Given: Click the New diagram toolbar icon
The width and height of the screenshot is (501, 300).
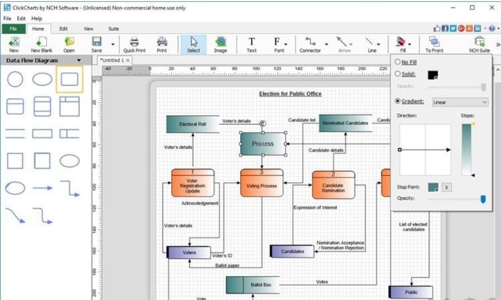Looking at the screenshot, I should 14,45.
